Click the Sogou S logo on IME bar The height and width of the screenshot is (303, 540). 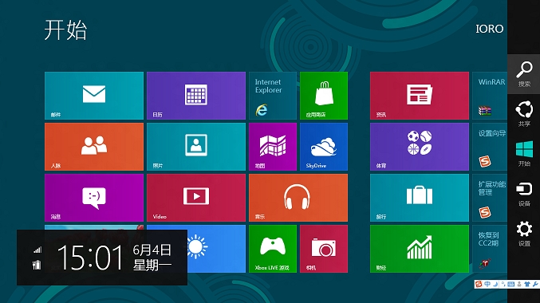click(x=478, y=284)
